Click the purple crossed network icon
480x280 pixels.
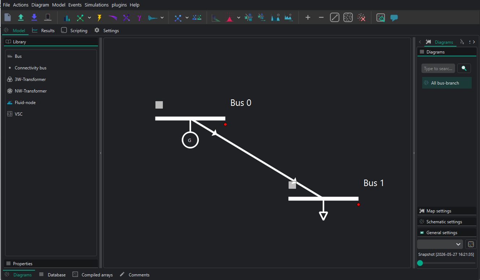pos(126,17)
